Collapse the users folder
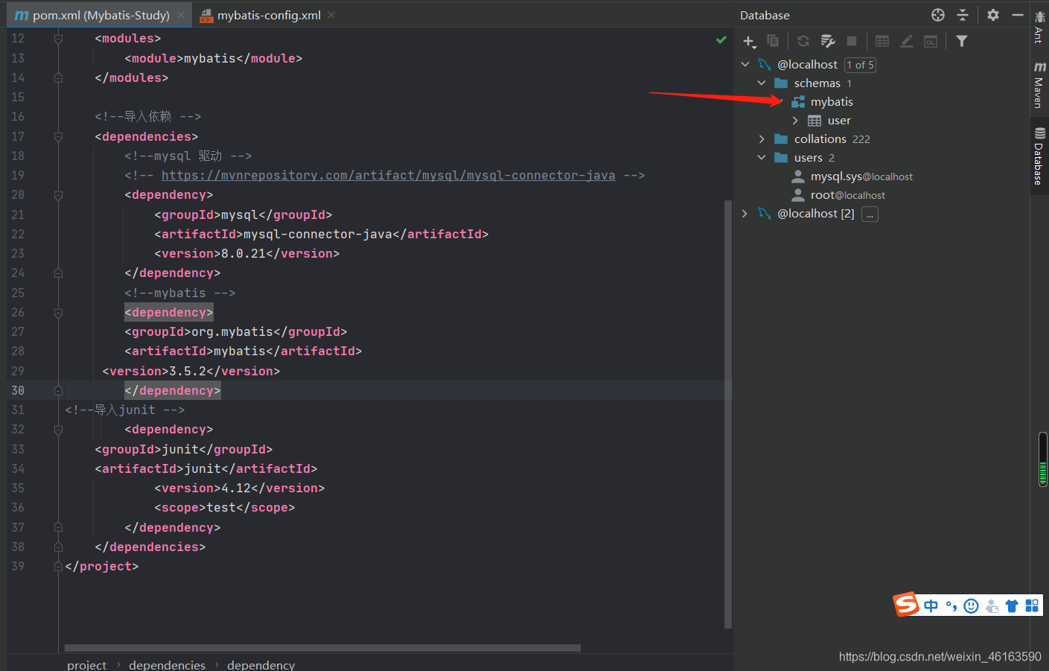Screen dimensions: 1049x671 coord(762,158)
